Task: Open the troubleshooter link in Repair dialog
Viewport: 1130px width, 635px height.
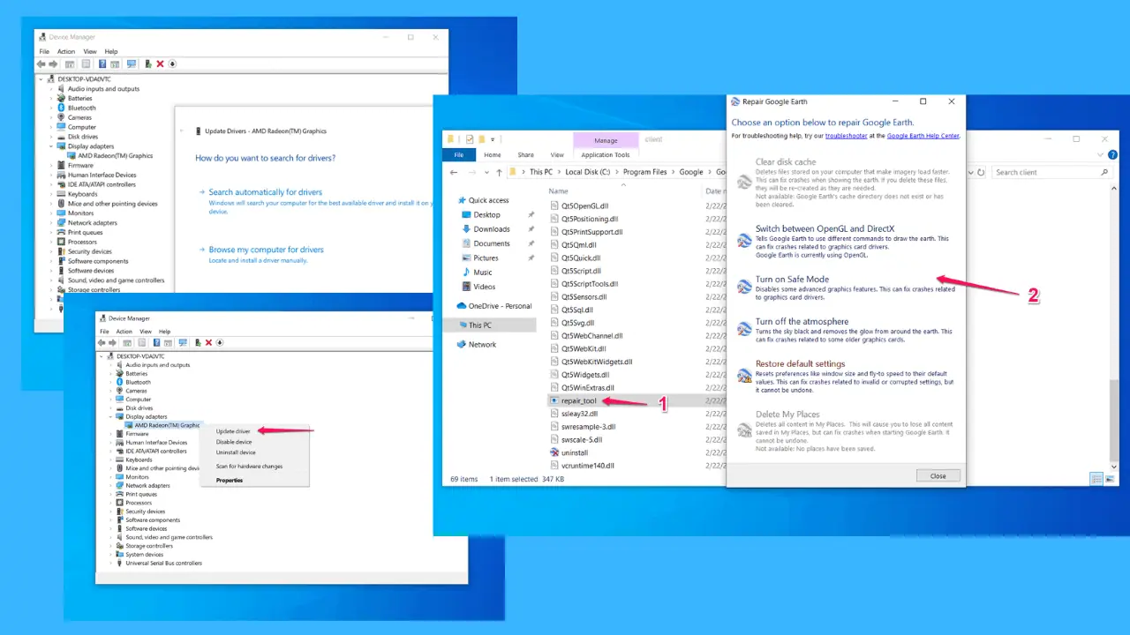Action: (x=847, y=136)
